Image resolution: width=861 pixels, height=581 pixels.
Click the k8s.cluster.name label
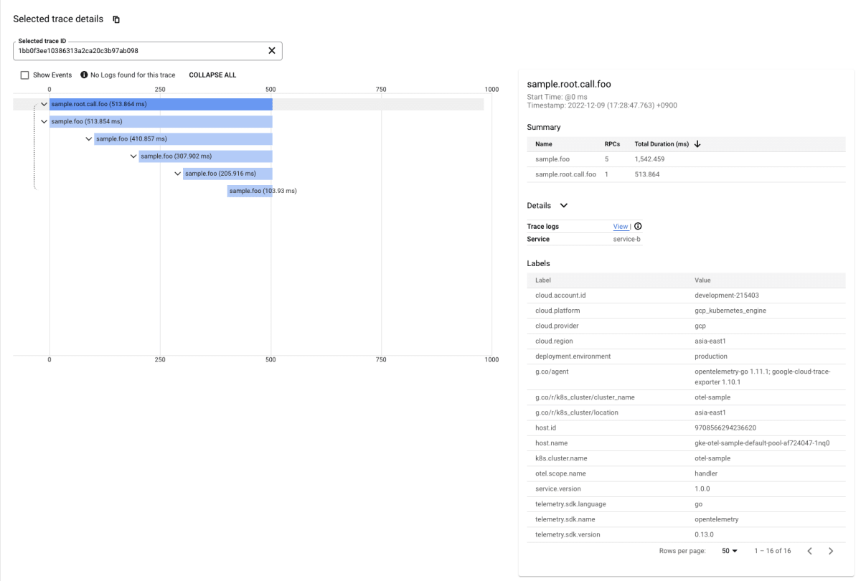tap(561, 458)
